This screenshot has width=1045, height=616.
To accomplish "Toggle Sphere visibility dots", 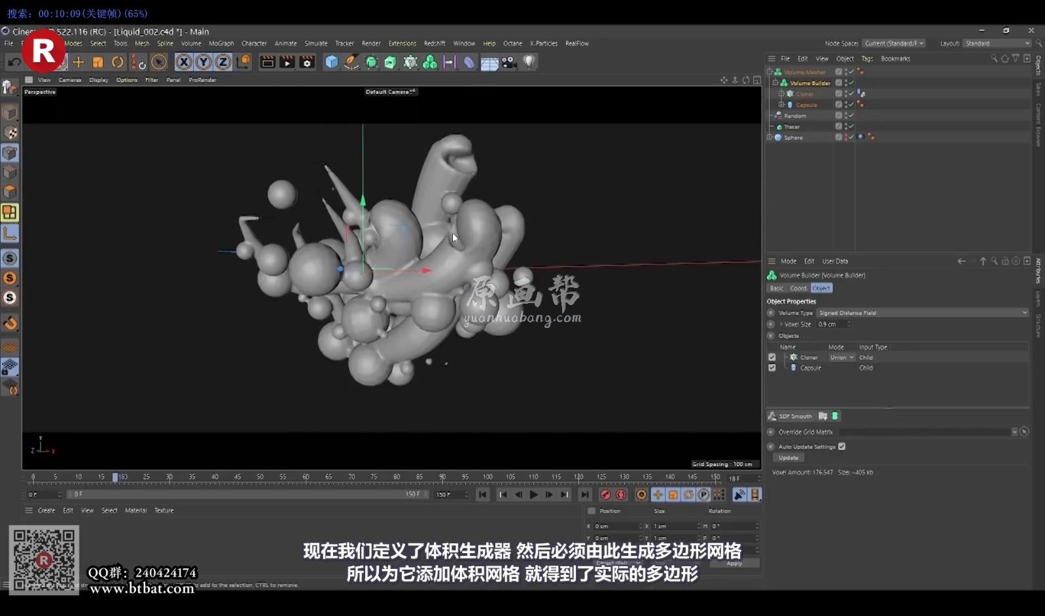I will [x=845, y=137].
